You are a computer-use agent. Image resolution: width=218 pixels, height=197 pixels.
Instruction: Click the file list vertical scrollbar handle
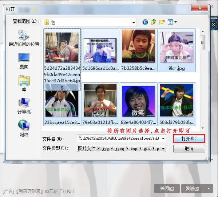[203, 42]
